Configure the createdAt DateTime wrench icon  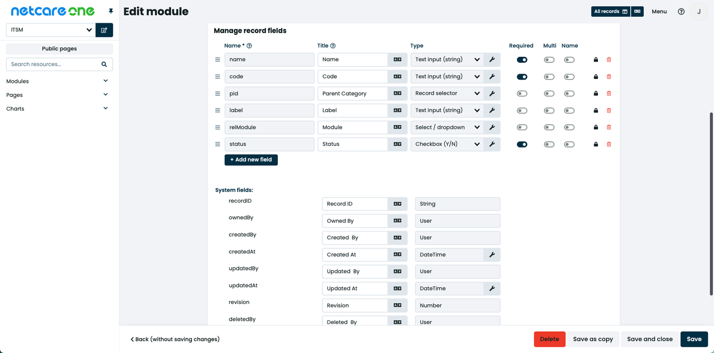tap(492, 255)
